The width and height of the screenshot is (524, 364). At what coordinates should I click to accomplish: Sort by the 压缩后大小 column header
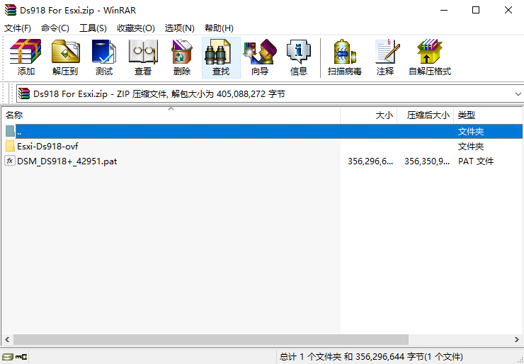click(425, 115)
